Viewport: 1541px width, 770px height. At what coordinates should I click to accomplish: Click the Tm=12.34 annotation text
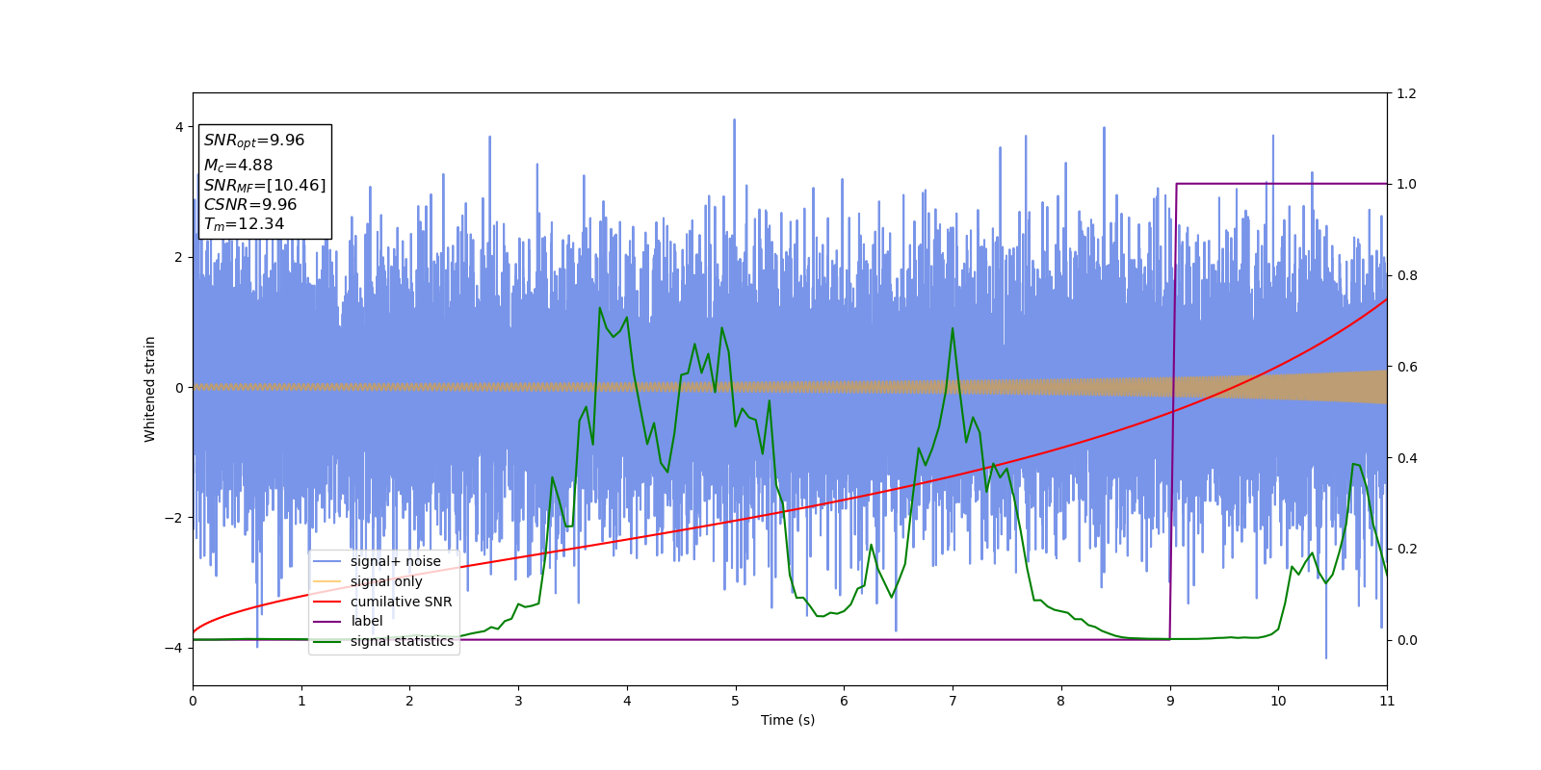(244, 224)
